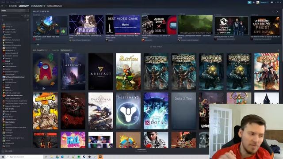Open the Among Us game tile
This screenshot has width=283, height=159.
[45, 72]
